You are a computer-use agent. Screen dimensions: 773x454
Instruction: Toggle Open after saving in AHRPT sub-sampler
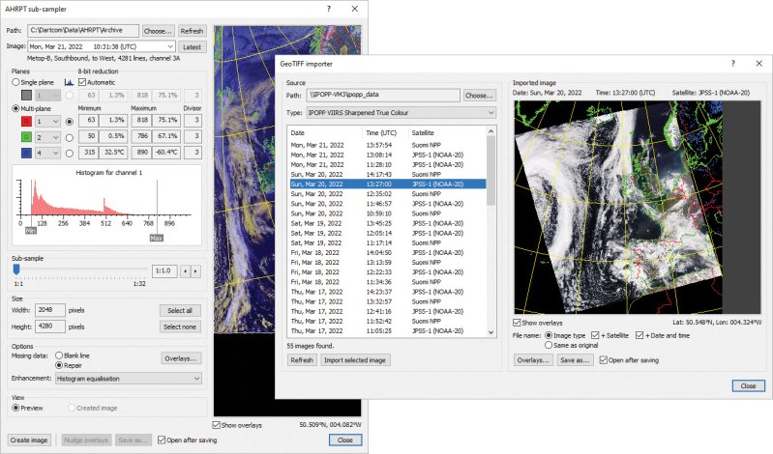tap(162, 440)
